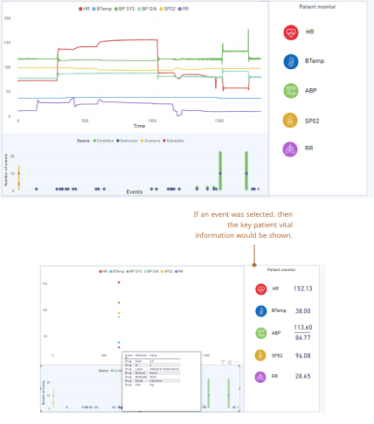Toggle RR series in upper chart legend
Viewport: 374px width, 424px height.
click(184, 9)
